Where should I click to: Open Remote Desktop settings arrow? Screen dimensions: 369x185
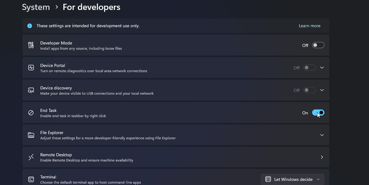tap(322, 157)
